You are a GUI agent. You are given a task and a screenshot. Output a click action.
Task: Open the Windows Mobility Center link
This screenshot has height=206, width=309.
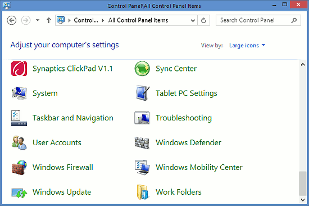point(199,168)
